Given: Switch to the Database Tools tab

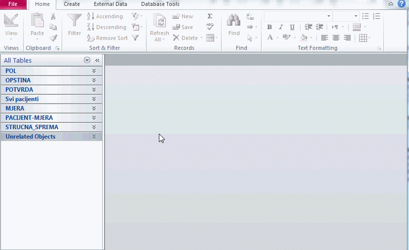Looking at the screenshot, I should coord(160,4).
